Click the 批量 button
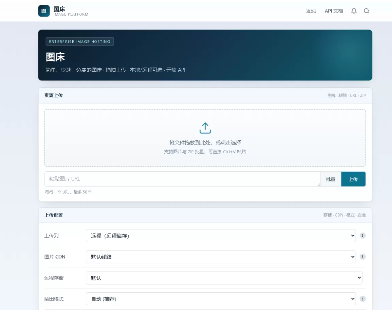This screenshot has width=392, height=310. (330, 179)
